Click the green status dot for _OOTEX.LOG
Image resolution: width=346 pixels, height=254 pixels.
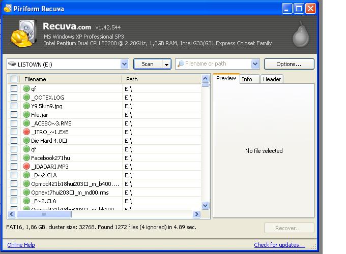click(26, 97)
